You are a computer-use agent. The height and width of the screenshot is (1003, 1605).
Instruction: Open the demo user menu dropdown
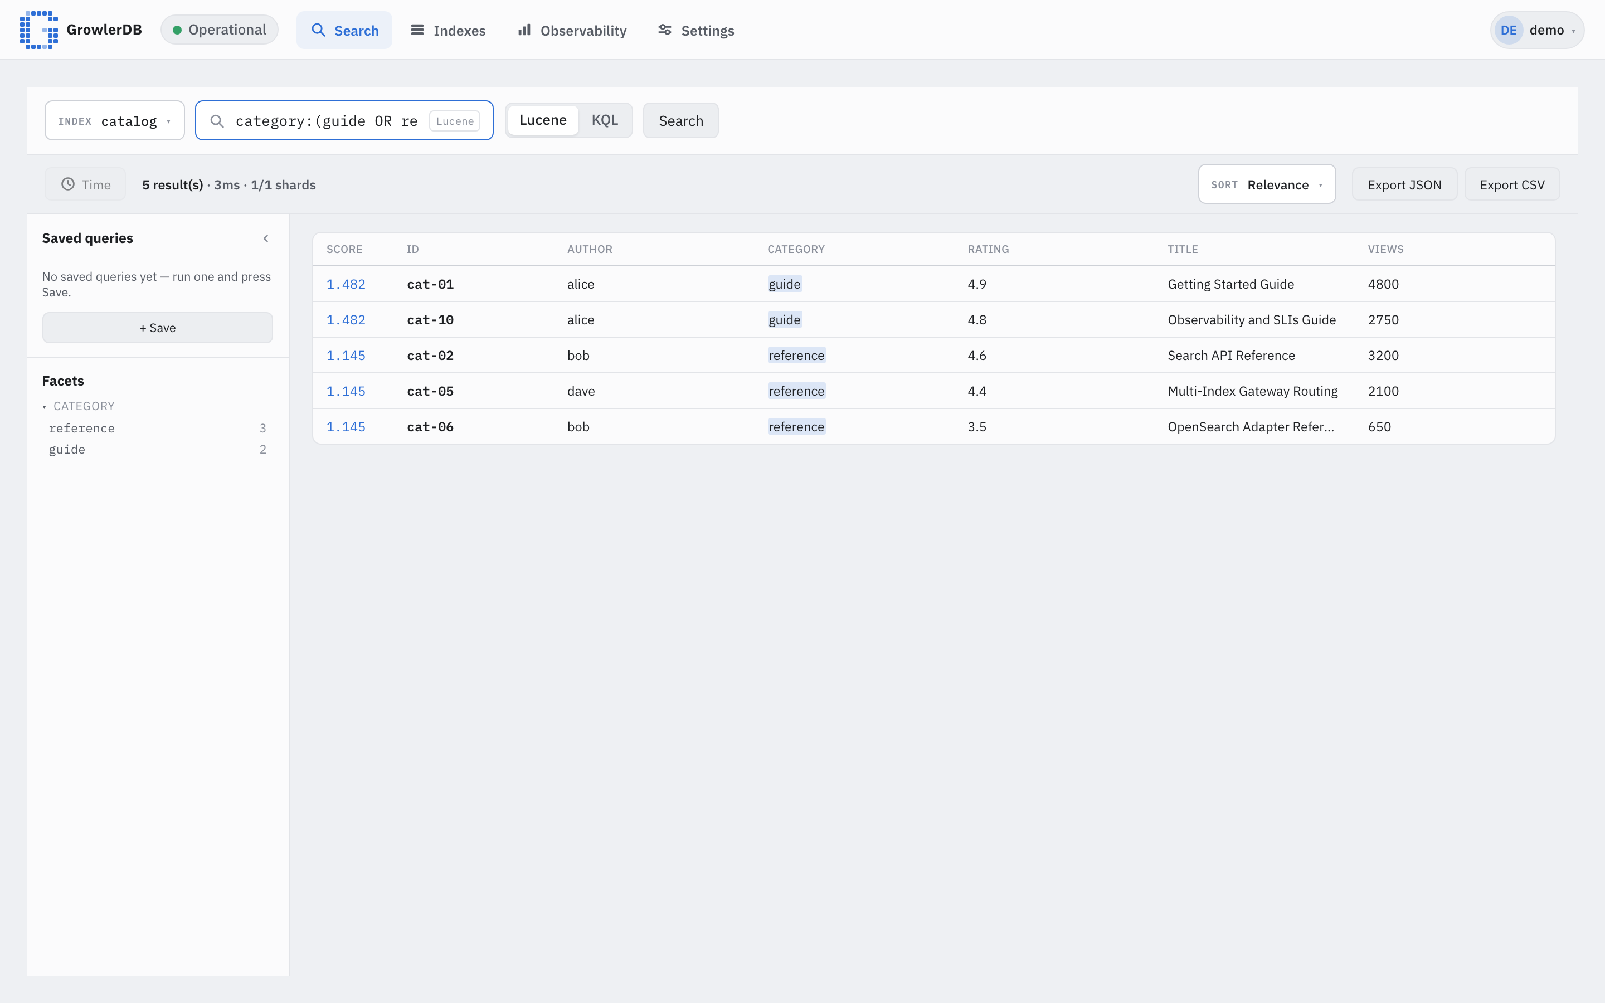click(1536, 31)
